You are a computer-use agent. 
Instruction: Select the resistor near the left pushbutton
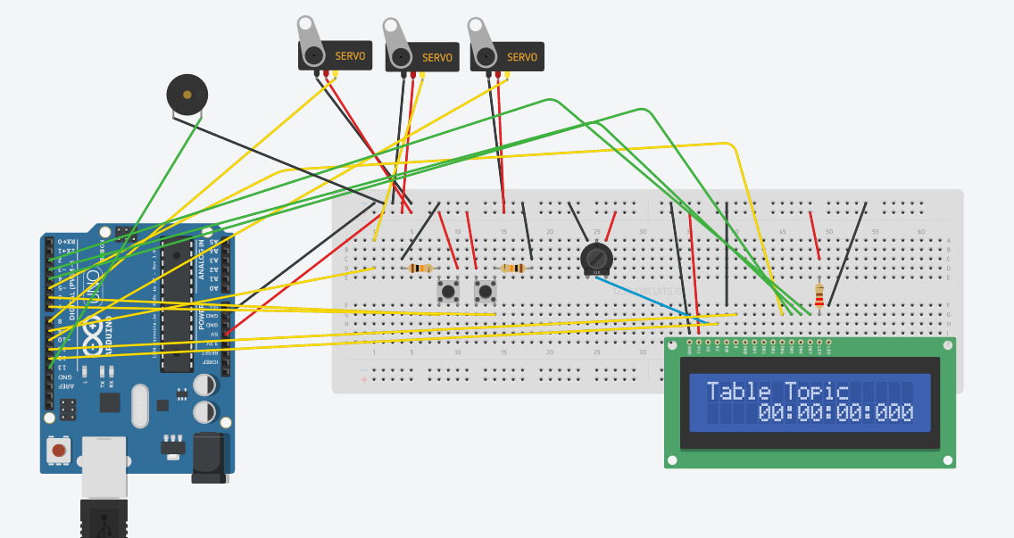coord(419,267)
